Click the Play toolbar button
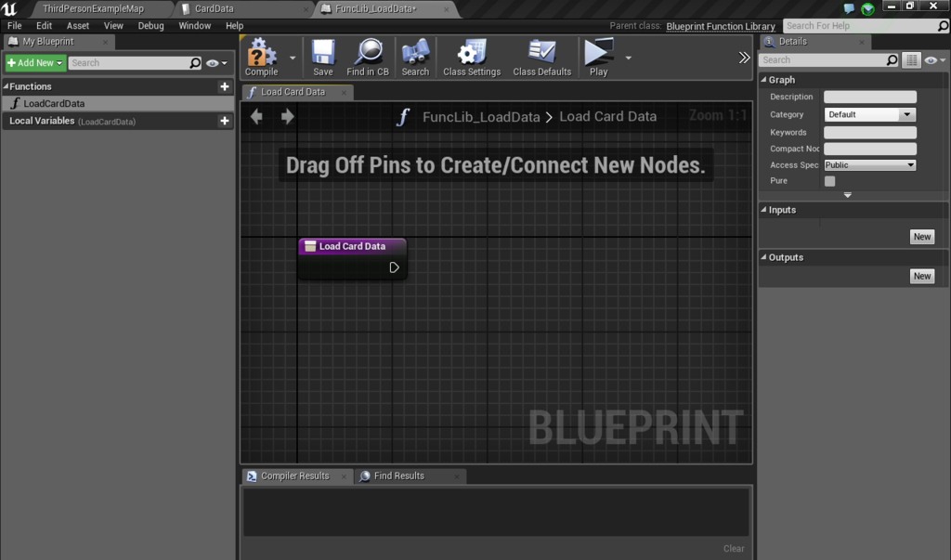Viewport: 951px width, 560px height. click(599, 58)
